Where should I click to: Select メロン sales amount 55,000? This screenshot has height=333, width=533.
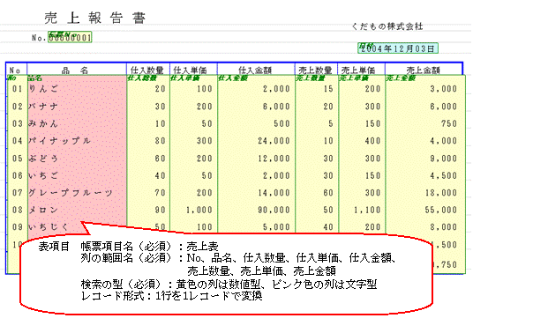[441, 210]
